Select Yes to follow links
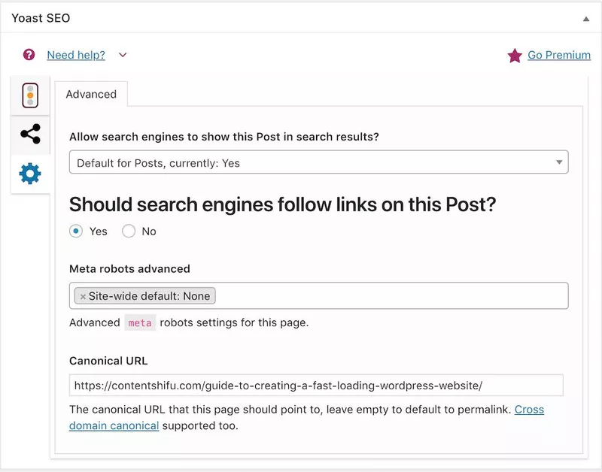Viewport: 602px width, 472px height. [76, 231]
